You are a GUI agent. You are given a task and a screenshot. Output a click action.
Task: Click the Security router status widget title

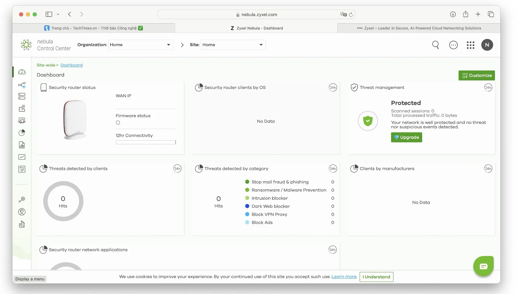click(x=72, y=88)
